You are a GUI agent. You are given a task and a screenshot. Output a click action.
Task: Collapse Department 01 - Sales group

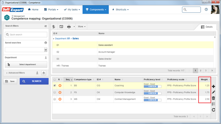(54, 39)
